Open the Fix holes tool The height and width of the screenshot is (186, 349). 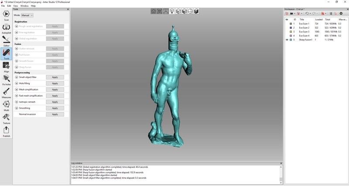click(6, 79)
